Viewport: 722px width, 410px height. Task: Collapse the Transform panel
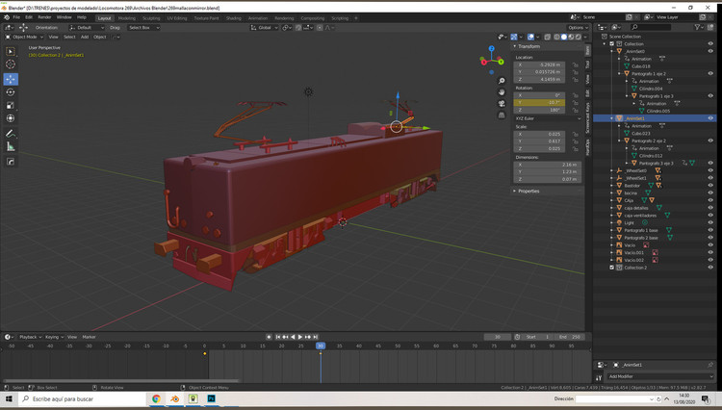[529, 46]
